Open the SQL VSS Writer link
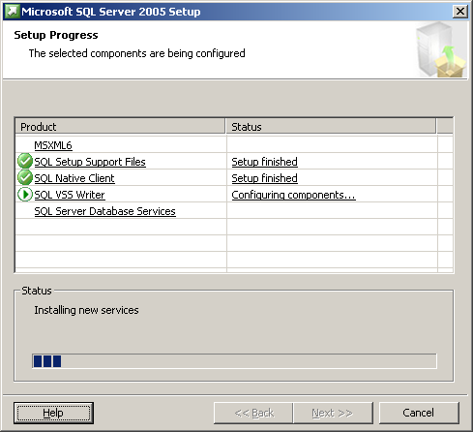 pos(70,195)
